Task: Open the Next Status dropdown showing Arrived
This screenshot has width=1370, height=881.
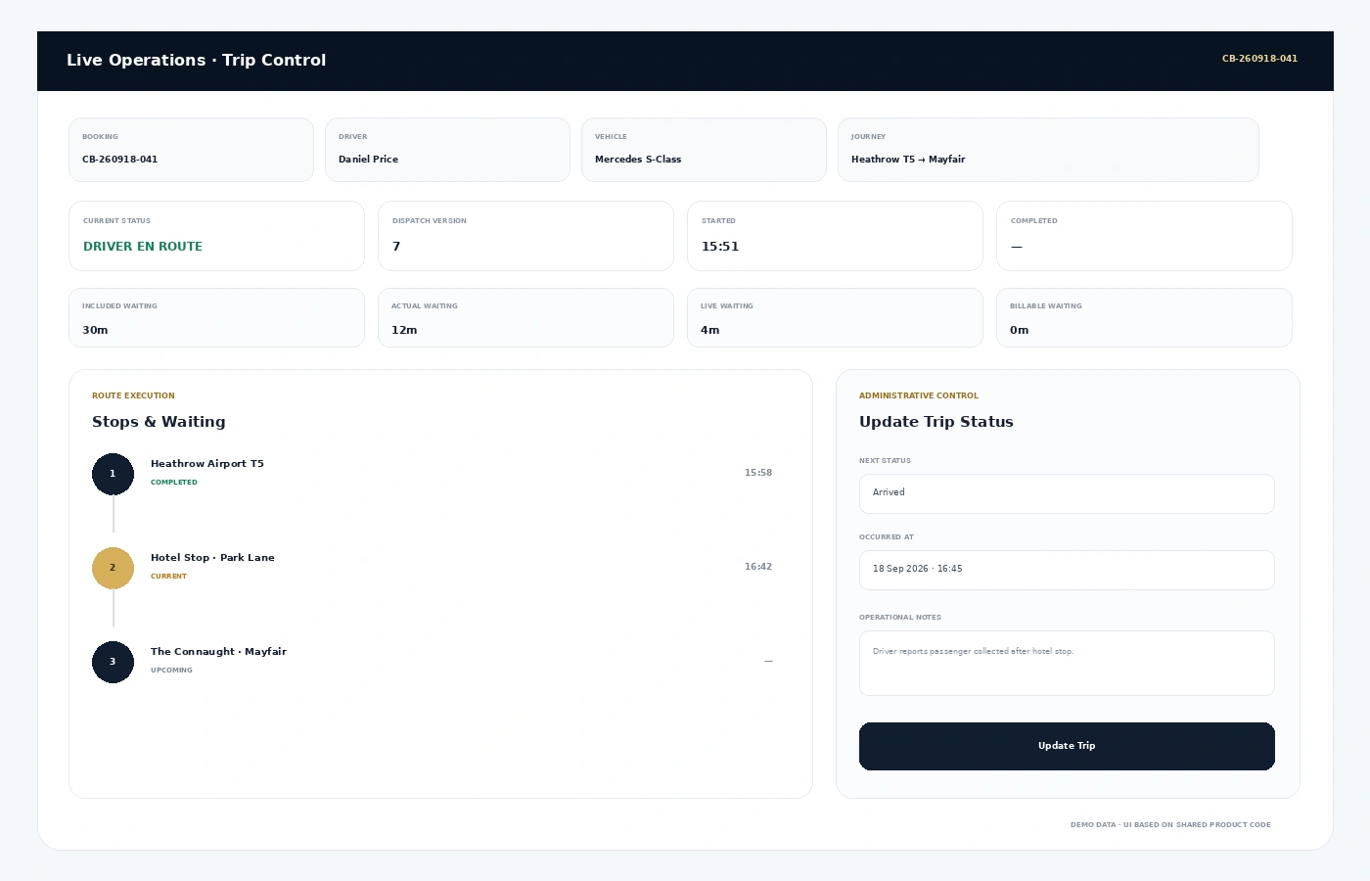Action: coord(1067,493)
